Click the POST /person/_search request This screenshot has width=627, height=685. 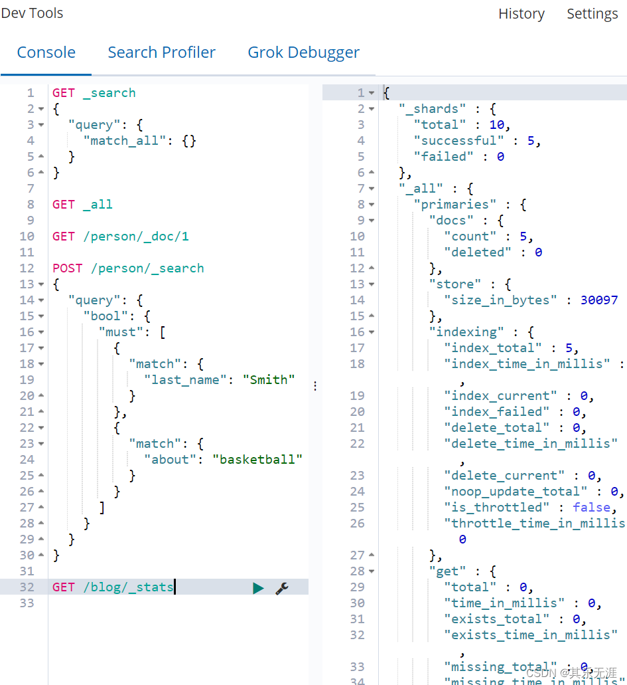click(128, 268)
